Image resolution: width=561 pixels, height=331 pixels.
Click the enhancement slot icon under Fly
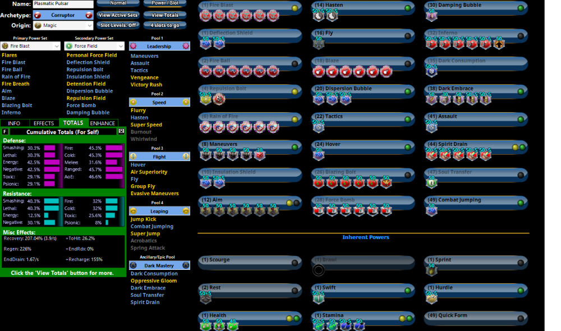319,44
